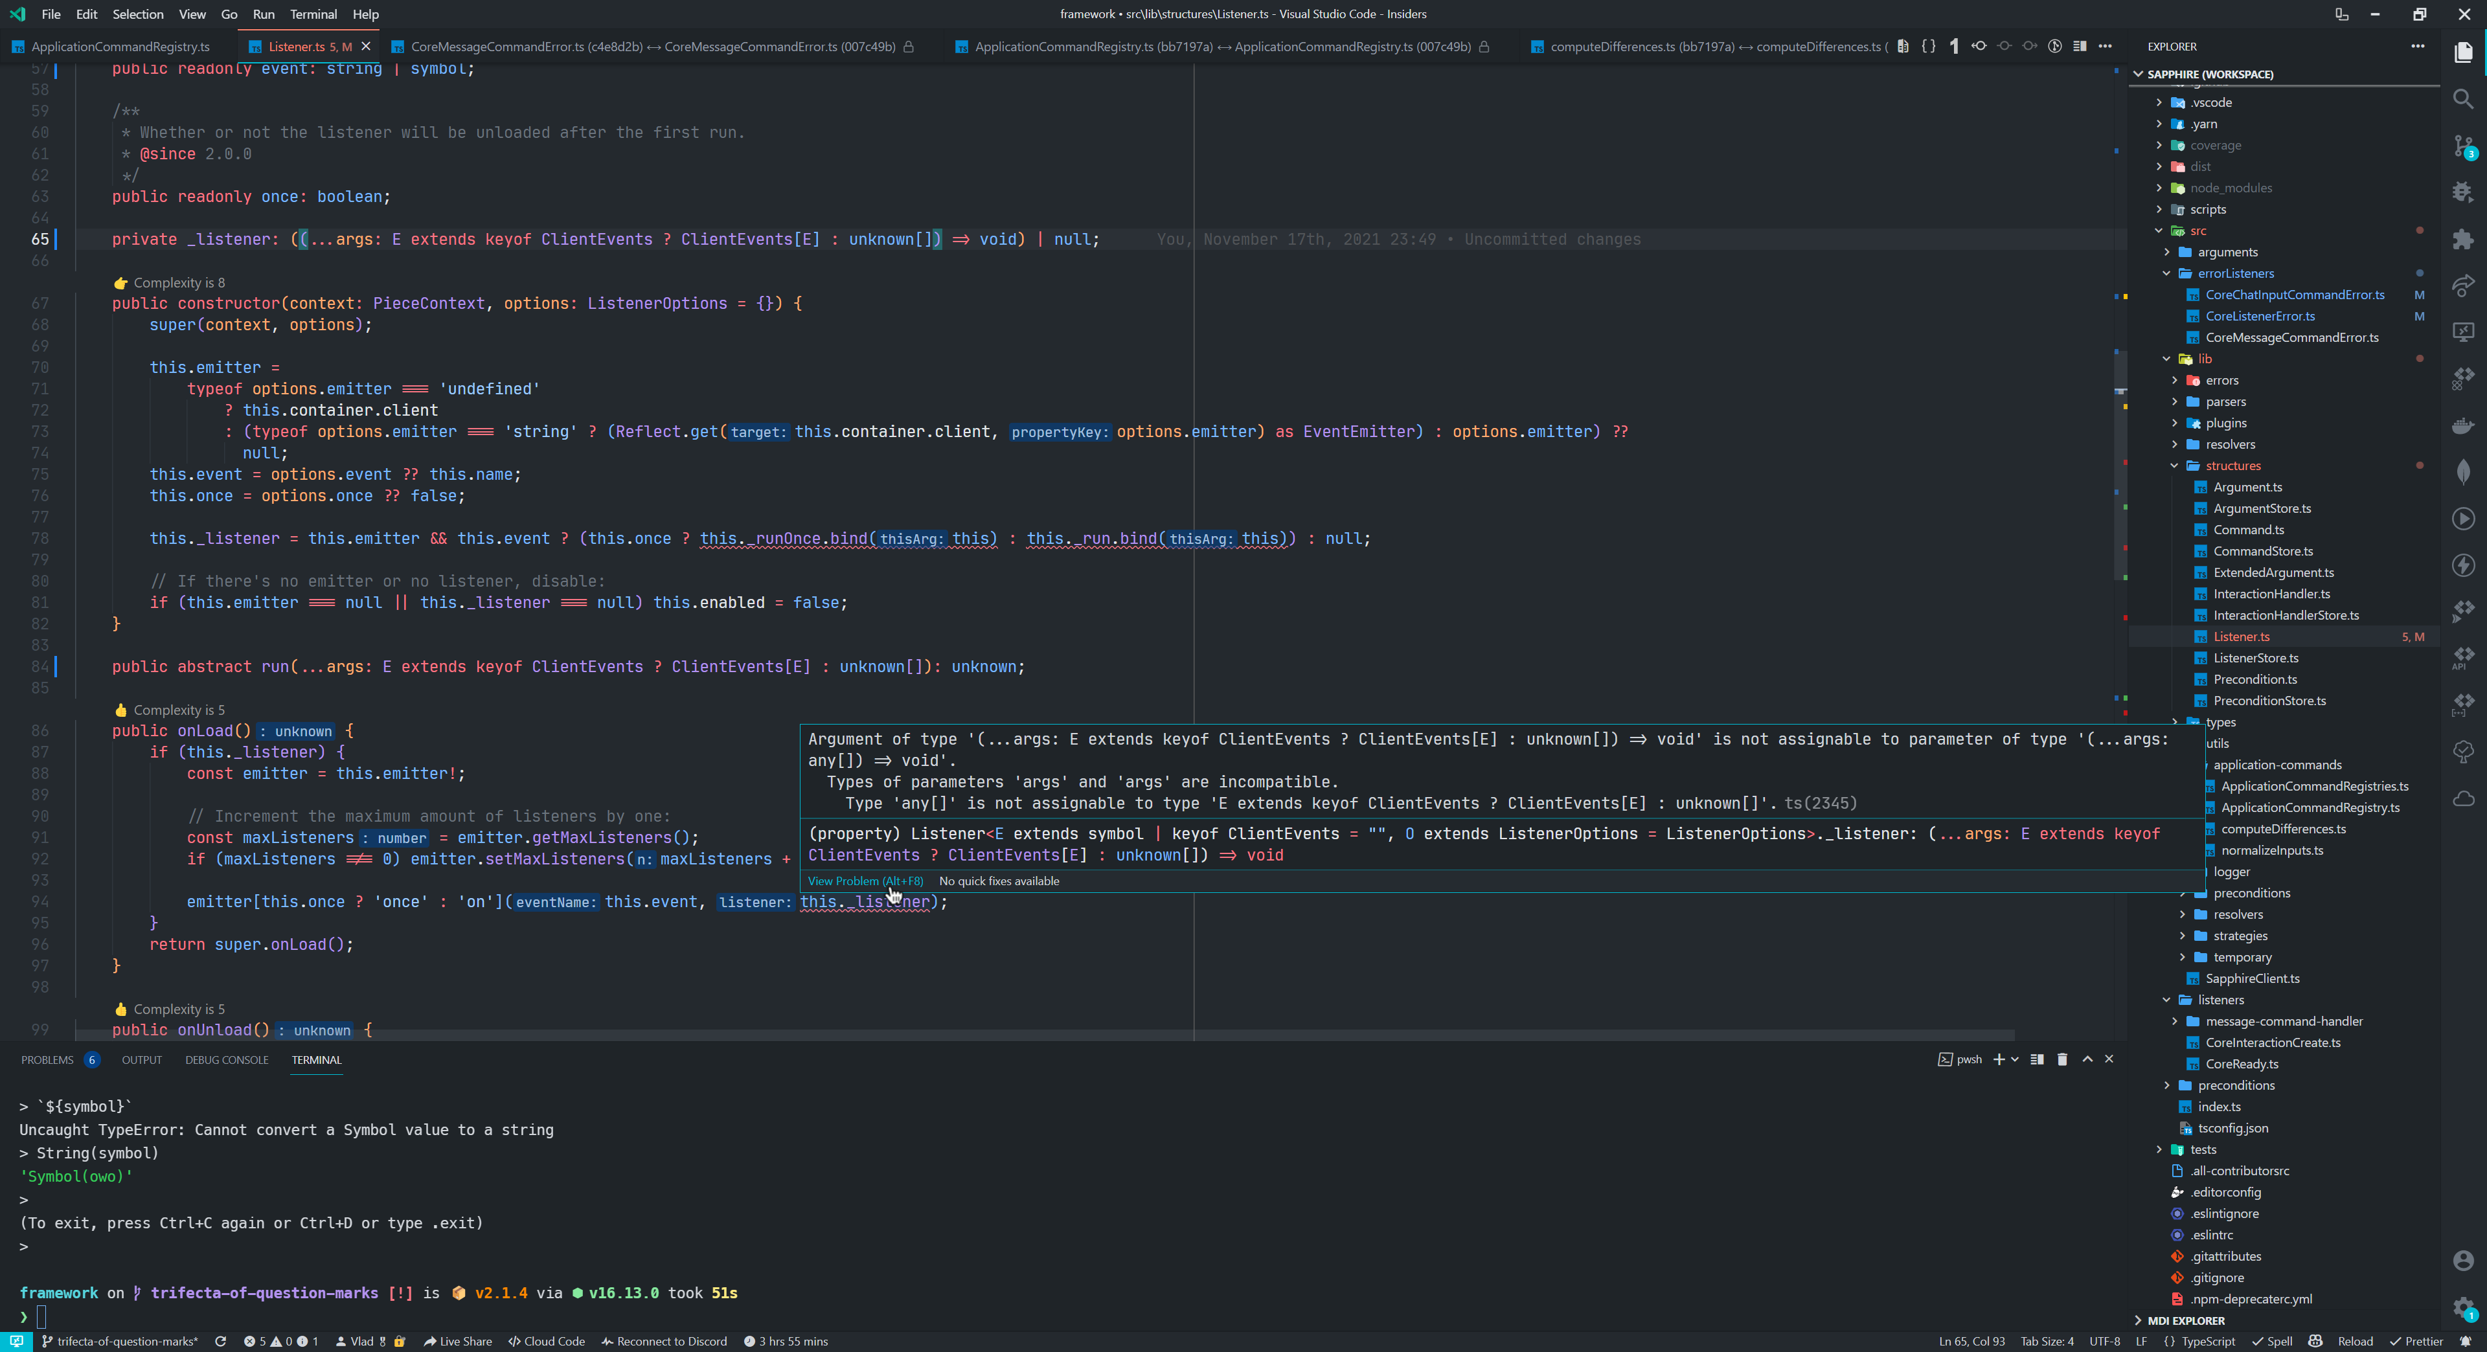Open the Accounts icon in activity bar
The width and height of the screenshot is (2487, 1352).
[2463, 1260]
